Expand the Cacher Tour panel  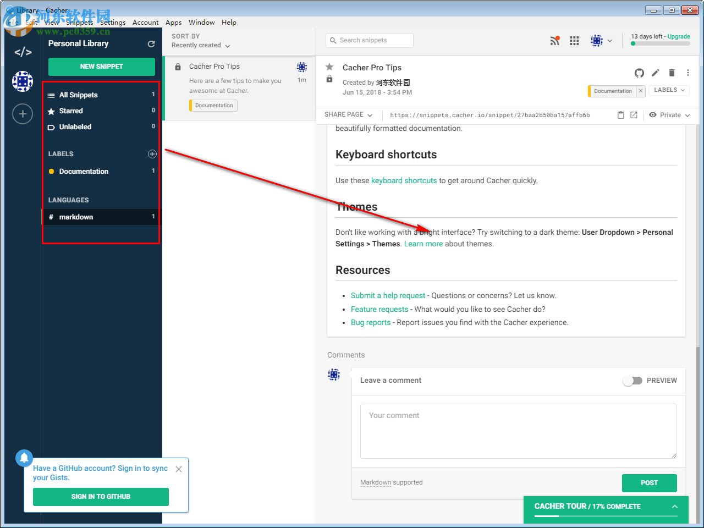[x=675, y=507]
